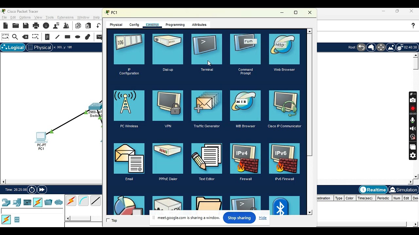This screenshot has width=419, height=235.
Task: Print the workspace using printer icon
Action: pos(36,26)
